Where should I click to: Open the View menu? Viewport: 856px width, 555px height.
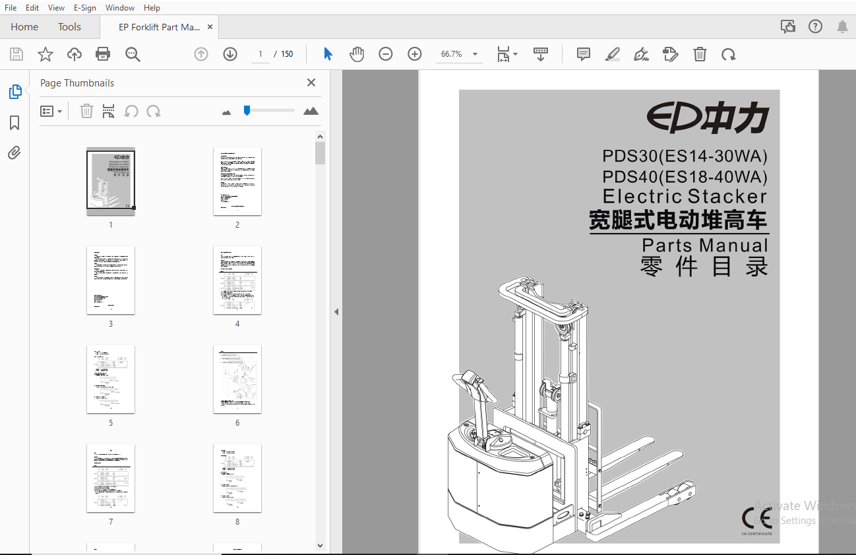57,7
